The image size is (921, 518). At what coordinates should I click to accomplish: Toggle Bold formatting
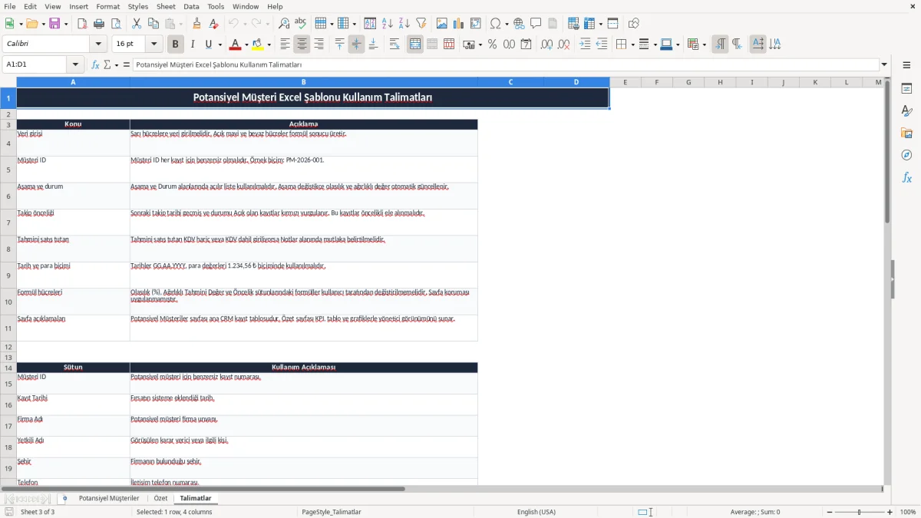tap(176, 45)
